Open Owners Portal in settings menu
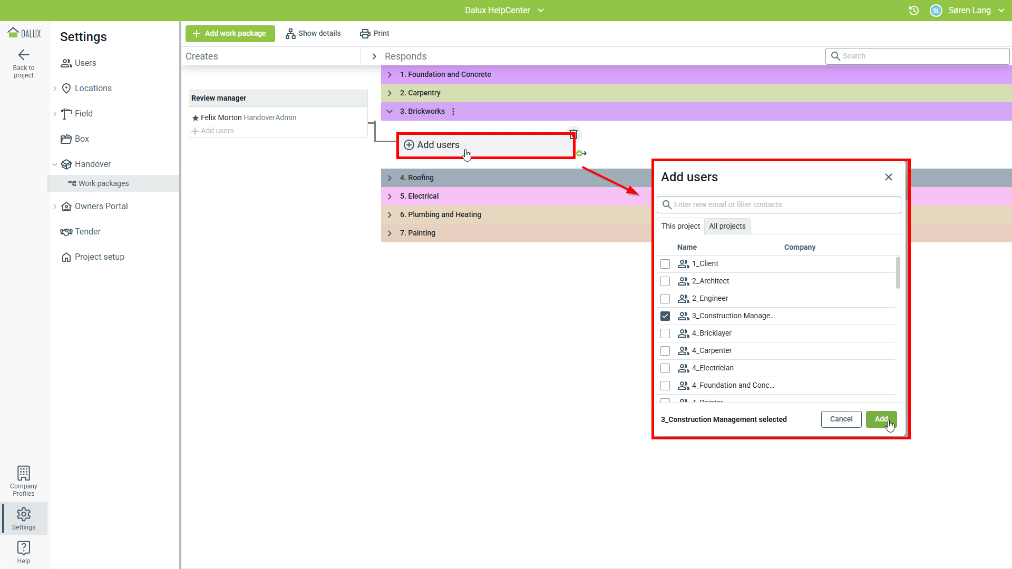 [101, 207]
